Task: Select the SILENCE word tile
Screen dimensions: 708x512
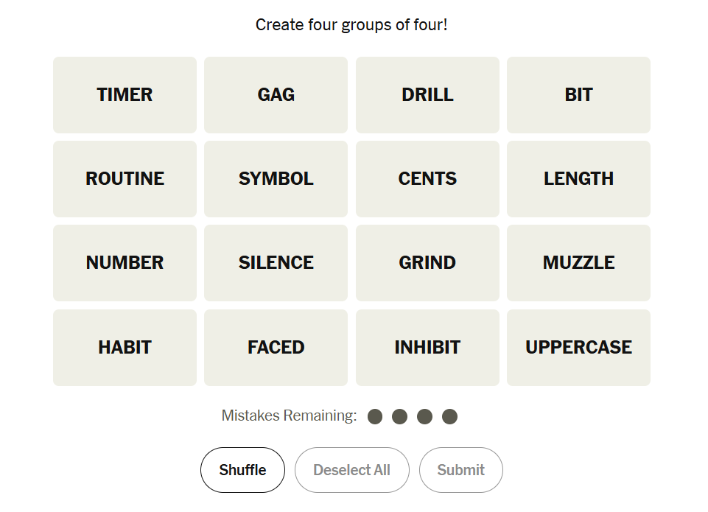Action: coord(276,263)
